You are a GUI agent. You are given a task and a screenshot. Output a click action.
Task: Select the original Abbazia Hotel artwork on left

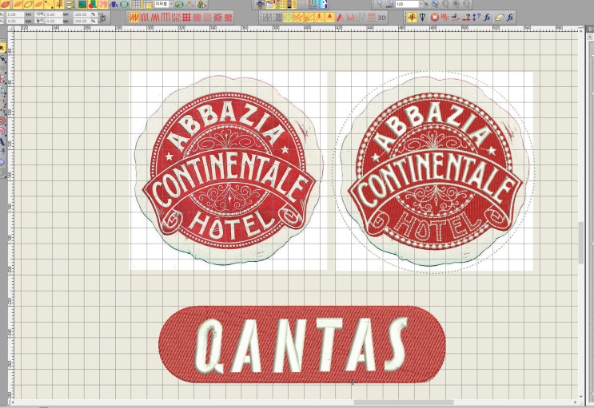point(229,170)
